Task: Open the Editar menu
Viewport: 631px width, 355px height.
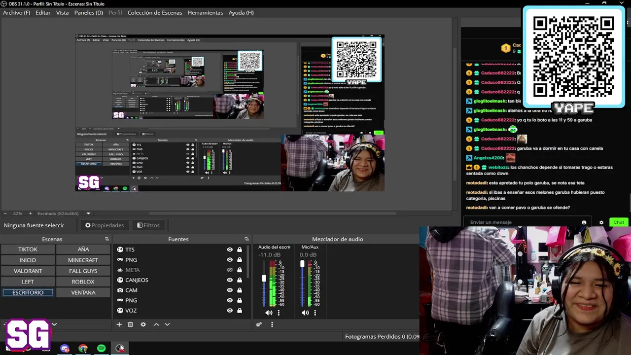Action: point(43,12)
